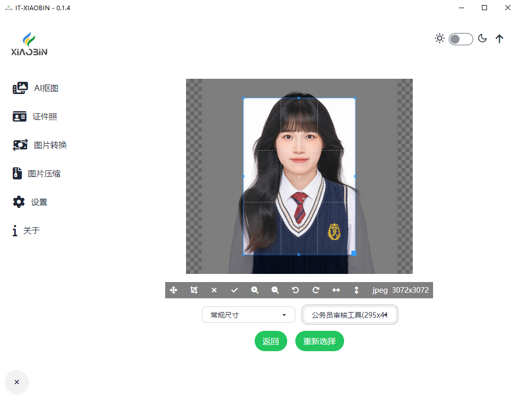This screenshot has width=520, height=403.
Task: Click the crop box bottom-right corner handle
Action: [354, 254]
